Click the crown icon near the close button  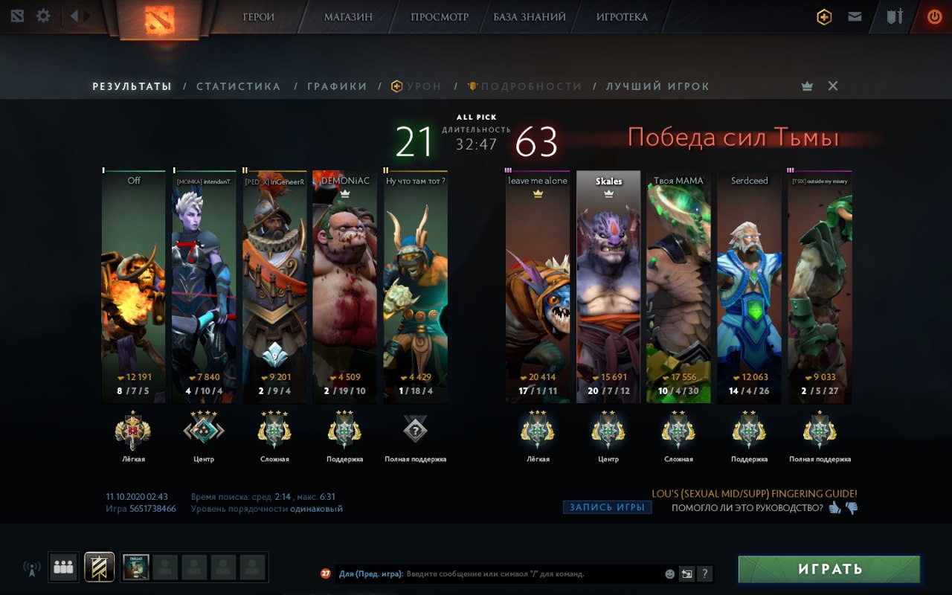(808, 86)
